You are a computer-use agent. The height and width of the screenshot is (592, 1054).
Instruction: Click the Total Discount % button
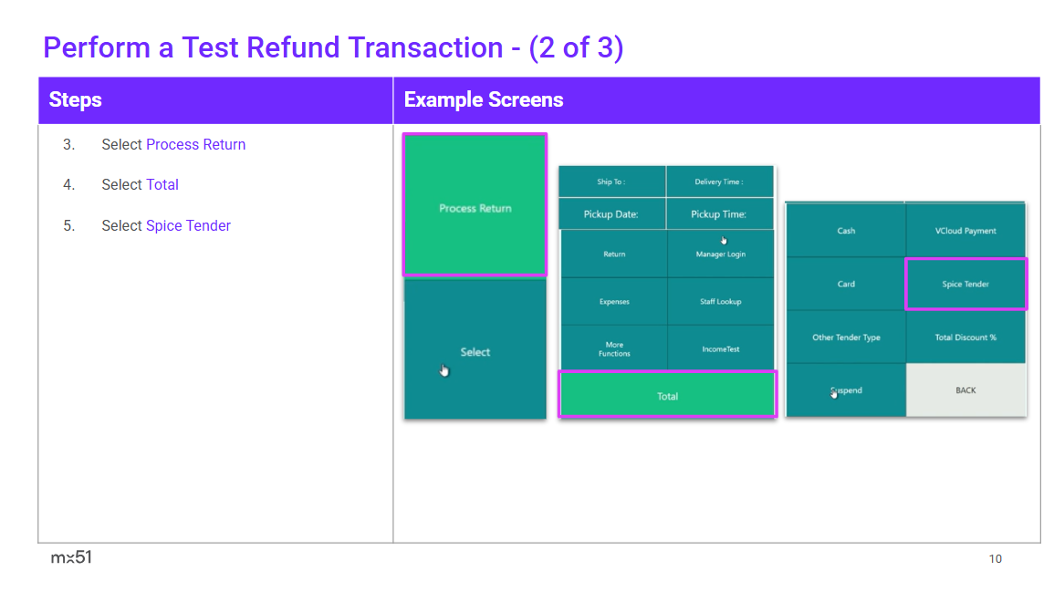965,338
